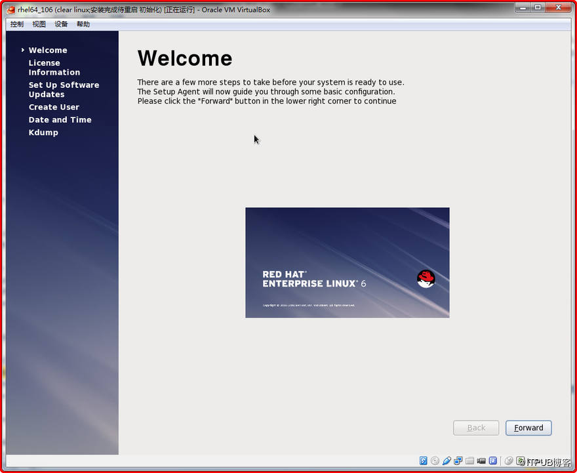Minimize the VirtualBox window
The image size is (577, 473).
(x=523, y=7)
